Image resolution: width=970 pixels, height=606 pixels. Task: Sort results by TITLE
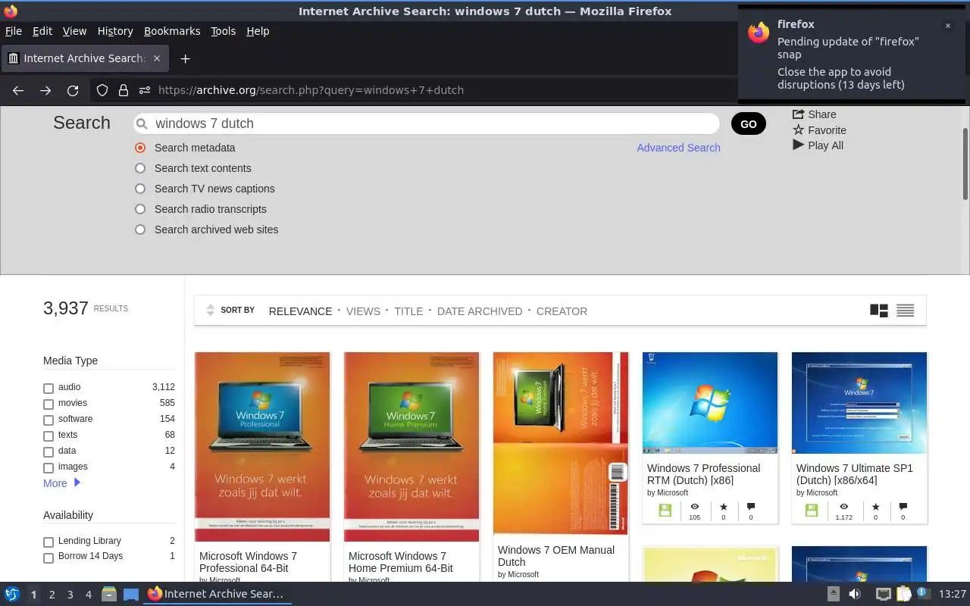pyautogui.click(x=408, y=311)
